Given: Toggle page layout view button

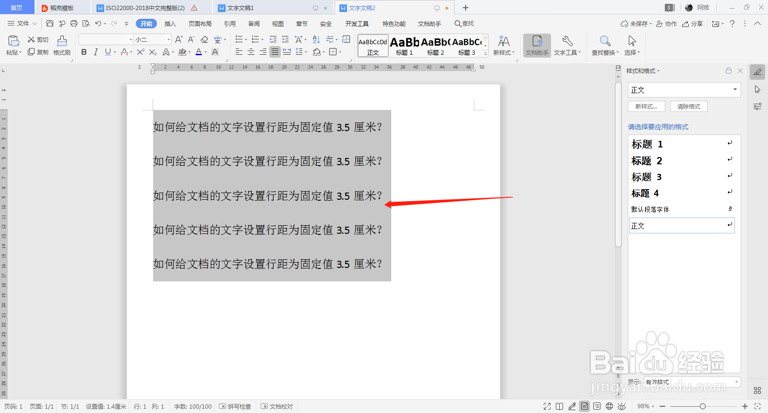Looking at the screenshot, I should (584, 406).
